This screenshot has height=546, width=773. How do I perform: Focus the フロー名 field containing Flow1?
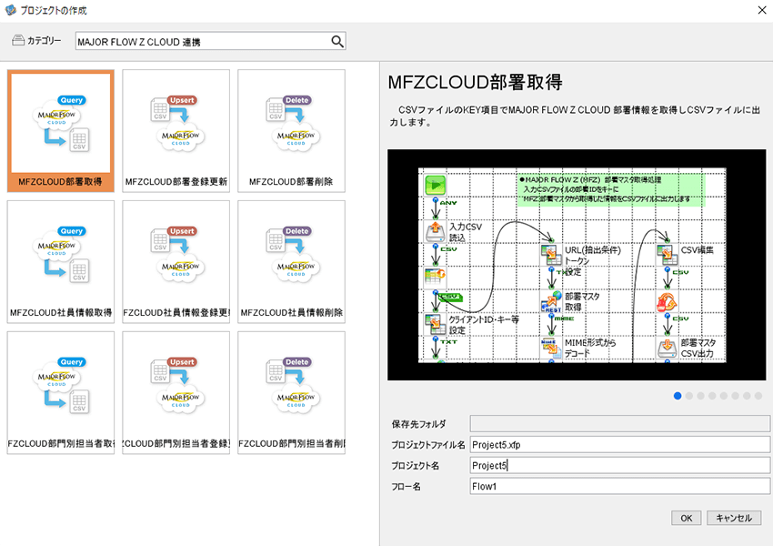619,486
